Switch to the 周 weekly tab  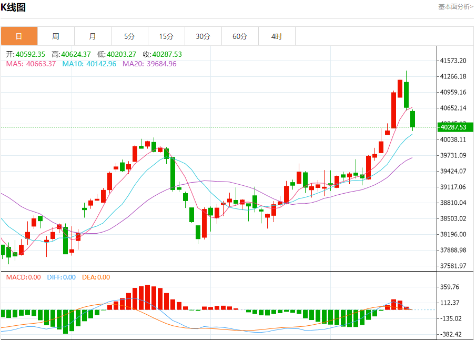click(56, 36)
